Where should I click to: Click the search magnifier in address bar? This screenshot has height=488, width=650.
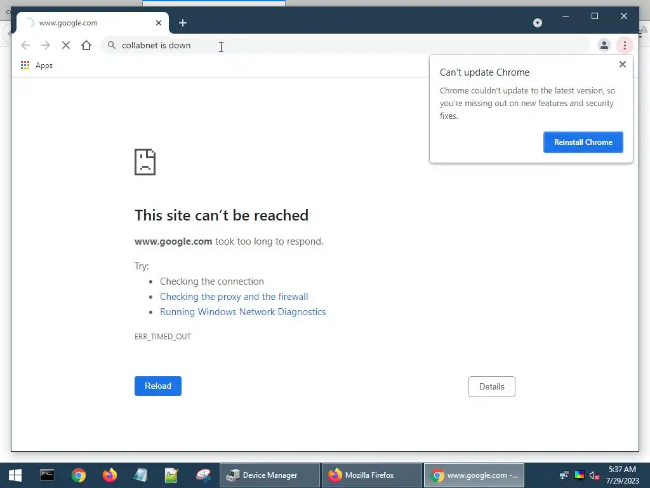[112, 45]
